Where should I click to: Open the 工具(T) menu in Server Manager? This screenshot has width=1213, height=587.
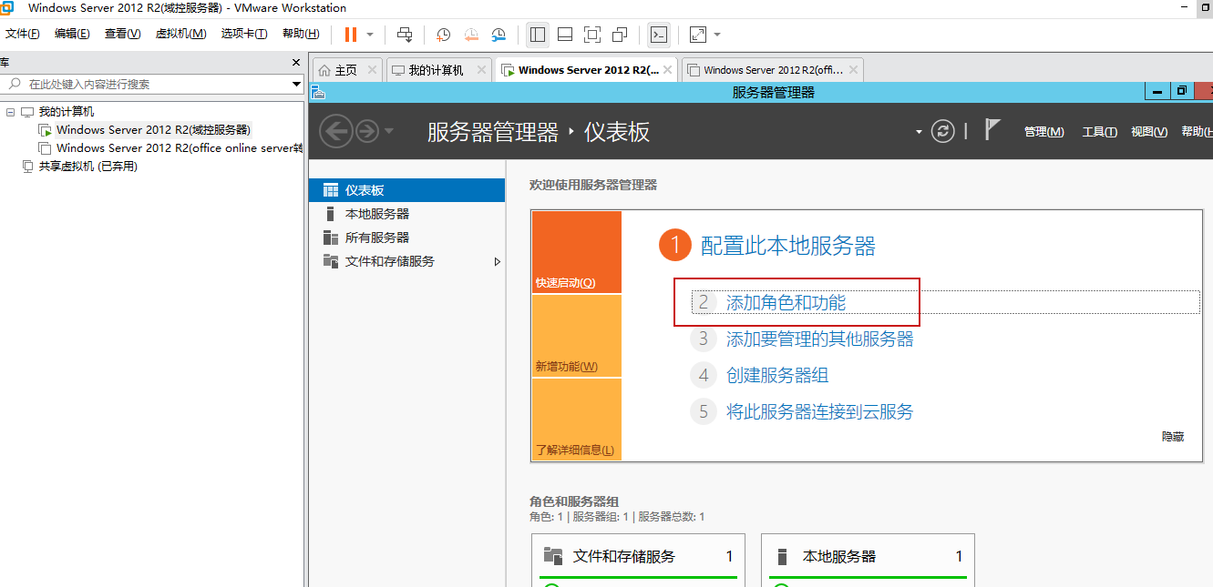[1099, 132]
